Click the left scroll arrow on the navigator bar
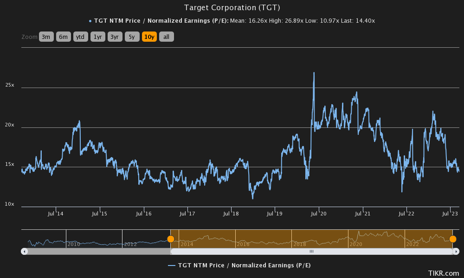This screenshot has width=464, height=278. pos(23,251)
